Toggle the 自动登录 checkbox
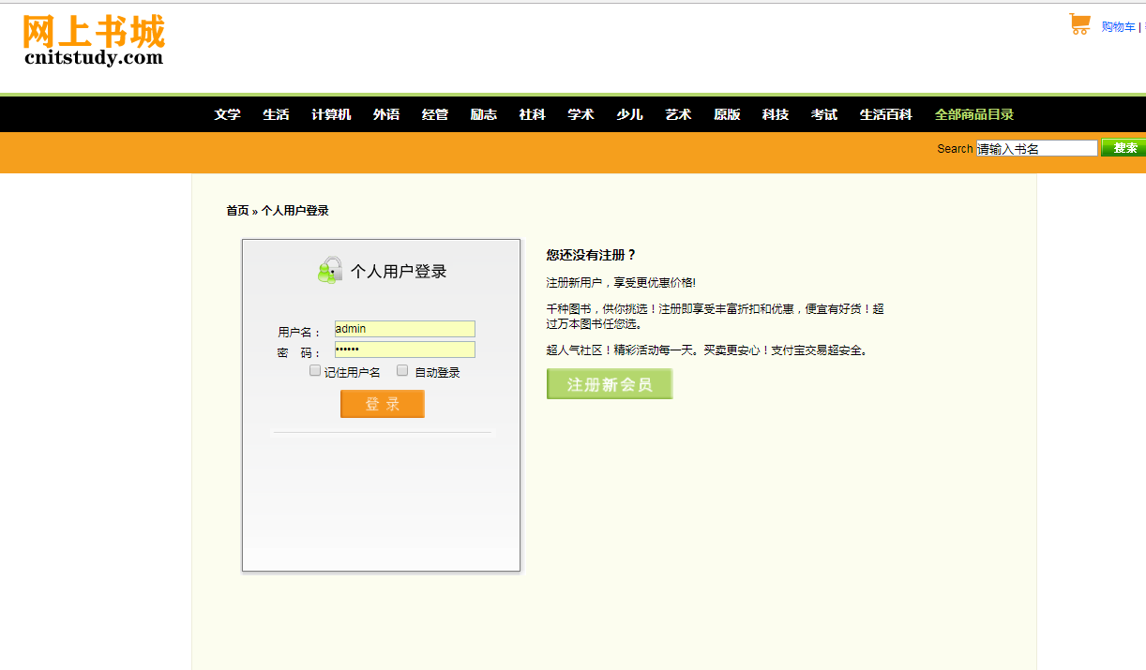Image resolution: width=1146 pixels, height=670 pixels. pyautogui.click(x=402, y=371)
